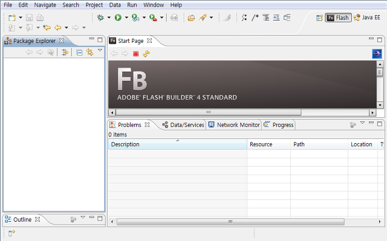
Task: Close the Package Explorer view
Action: pos(62,40)
